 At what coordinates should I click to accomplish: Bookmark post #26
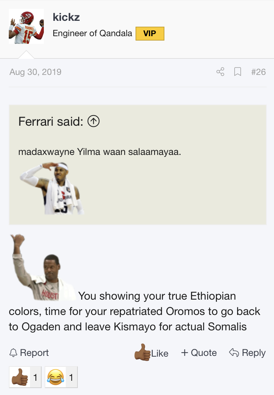click(x=237, y=72)
